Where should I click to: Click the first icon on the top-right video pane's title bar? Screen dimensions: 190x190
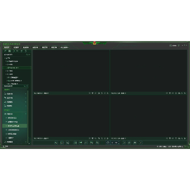[167, 93]
